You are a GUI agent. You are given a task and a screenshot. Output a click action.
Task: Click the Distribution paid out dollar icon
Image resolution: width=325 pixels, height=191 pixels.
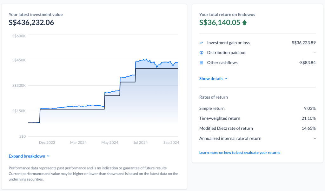(201, 53)
